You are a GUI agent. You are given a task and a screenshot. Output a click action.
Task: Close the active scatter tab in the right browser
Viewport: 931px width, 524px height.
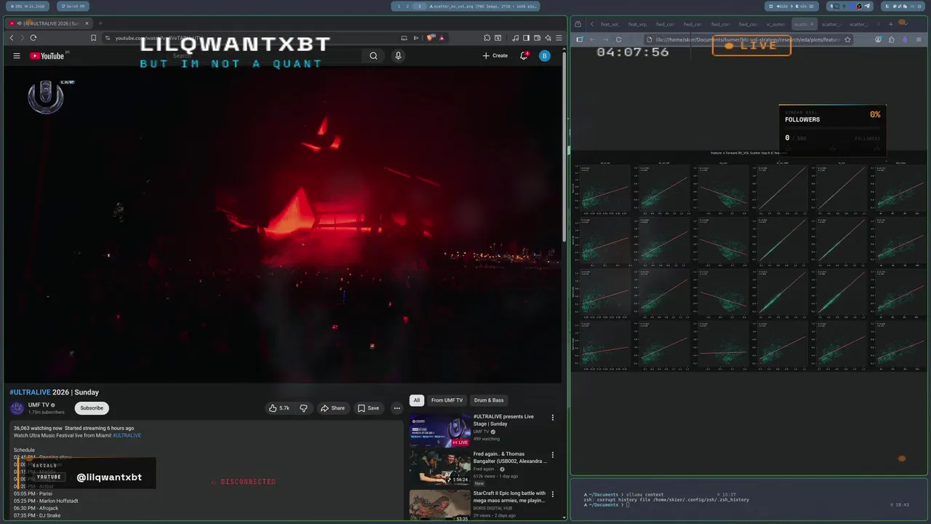click(x=812, y=24)
